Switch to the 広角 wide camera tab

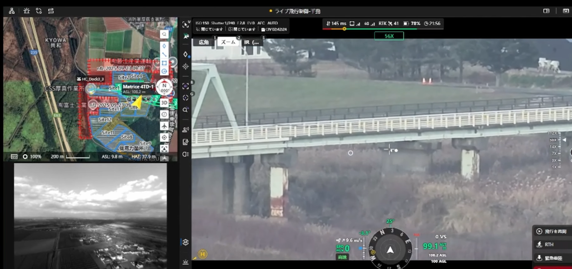(204, 42)
